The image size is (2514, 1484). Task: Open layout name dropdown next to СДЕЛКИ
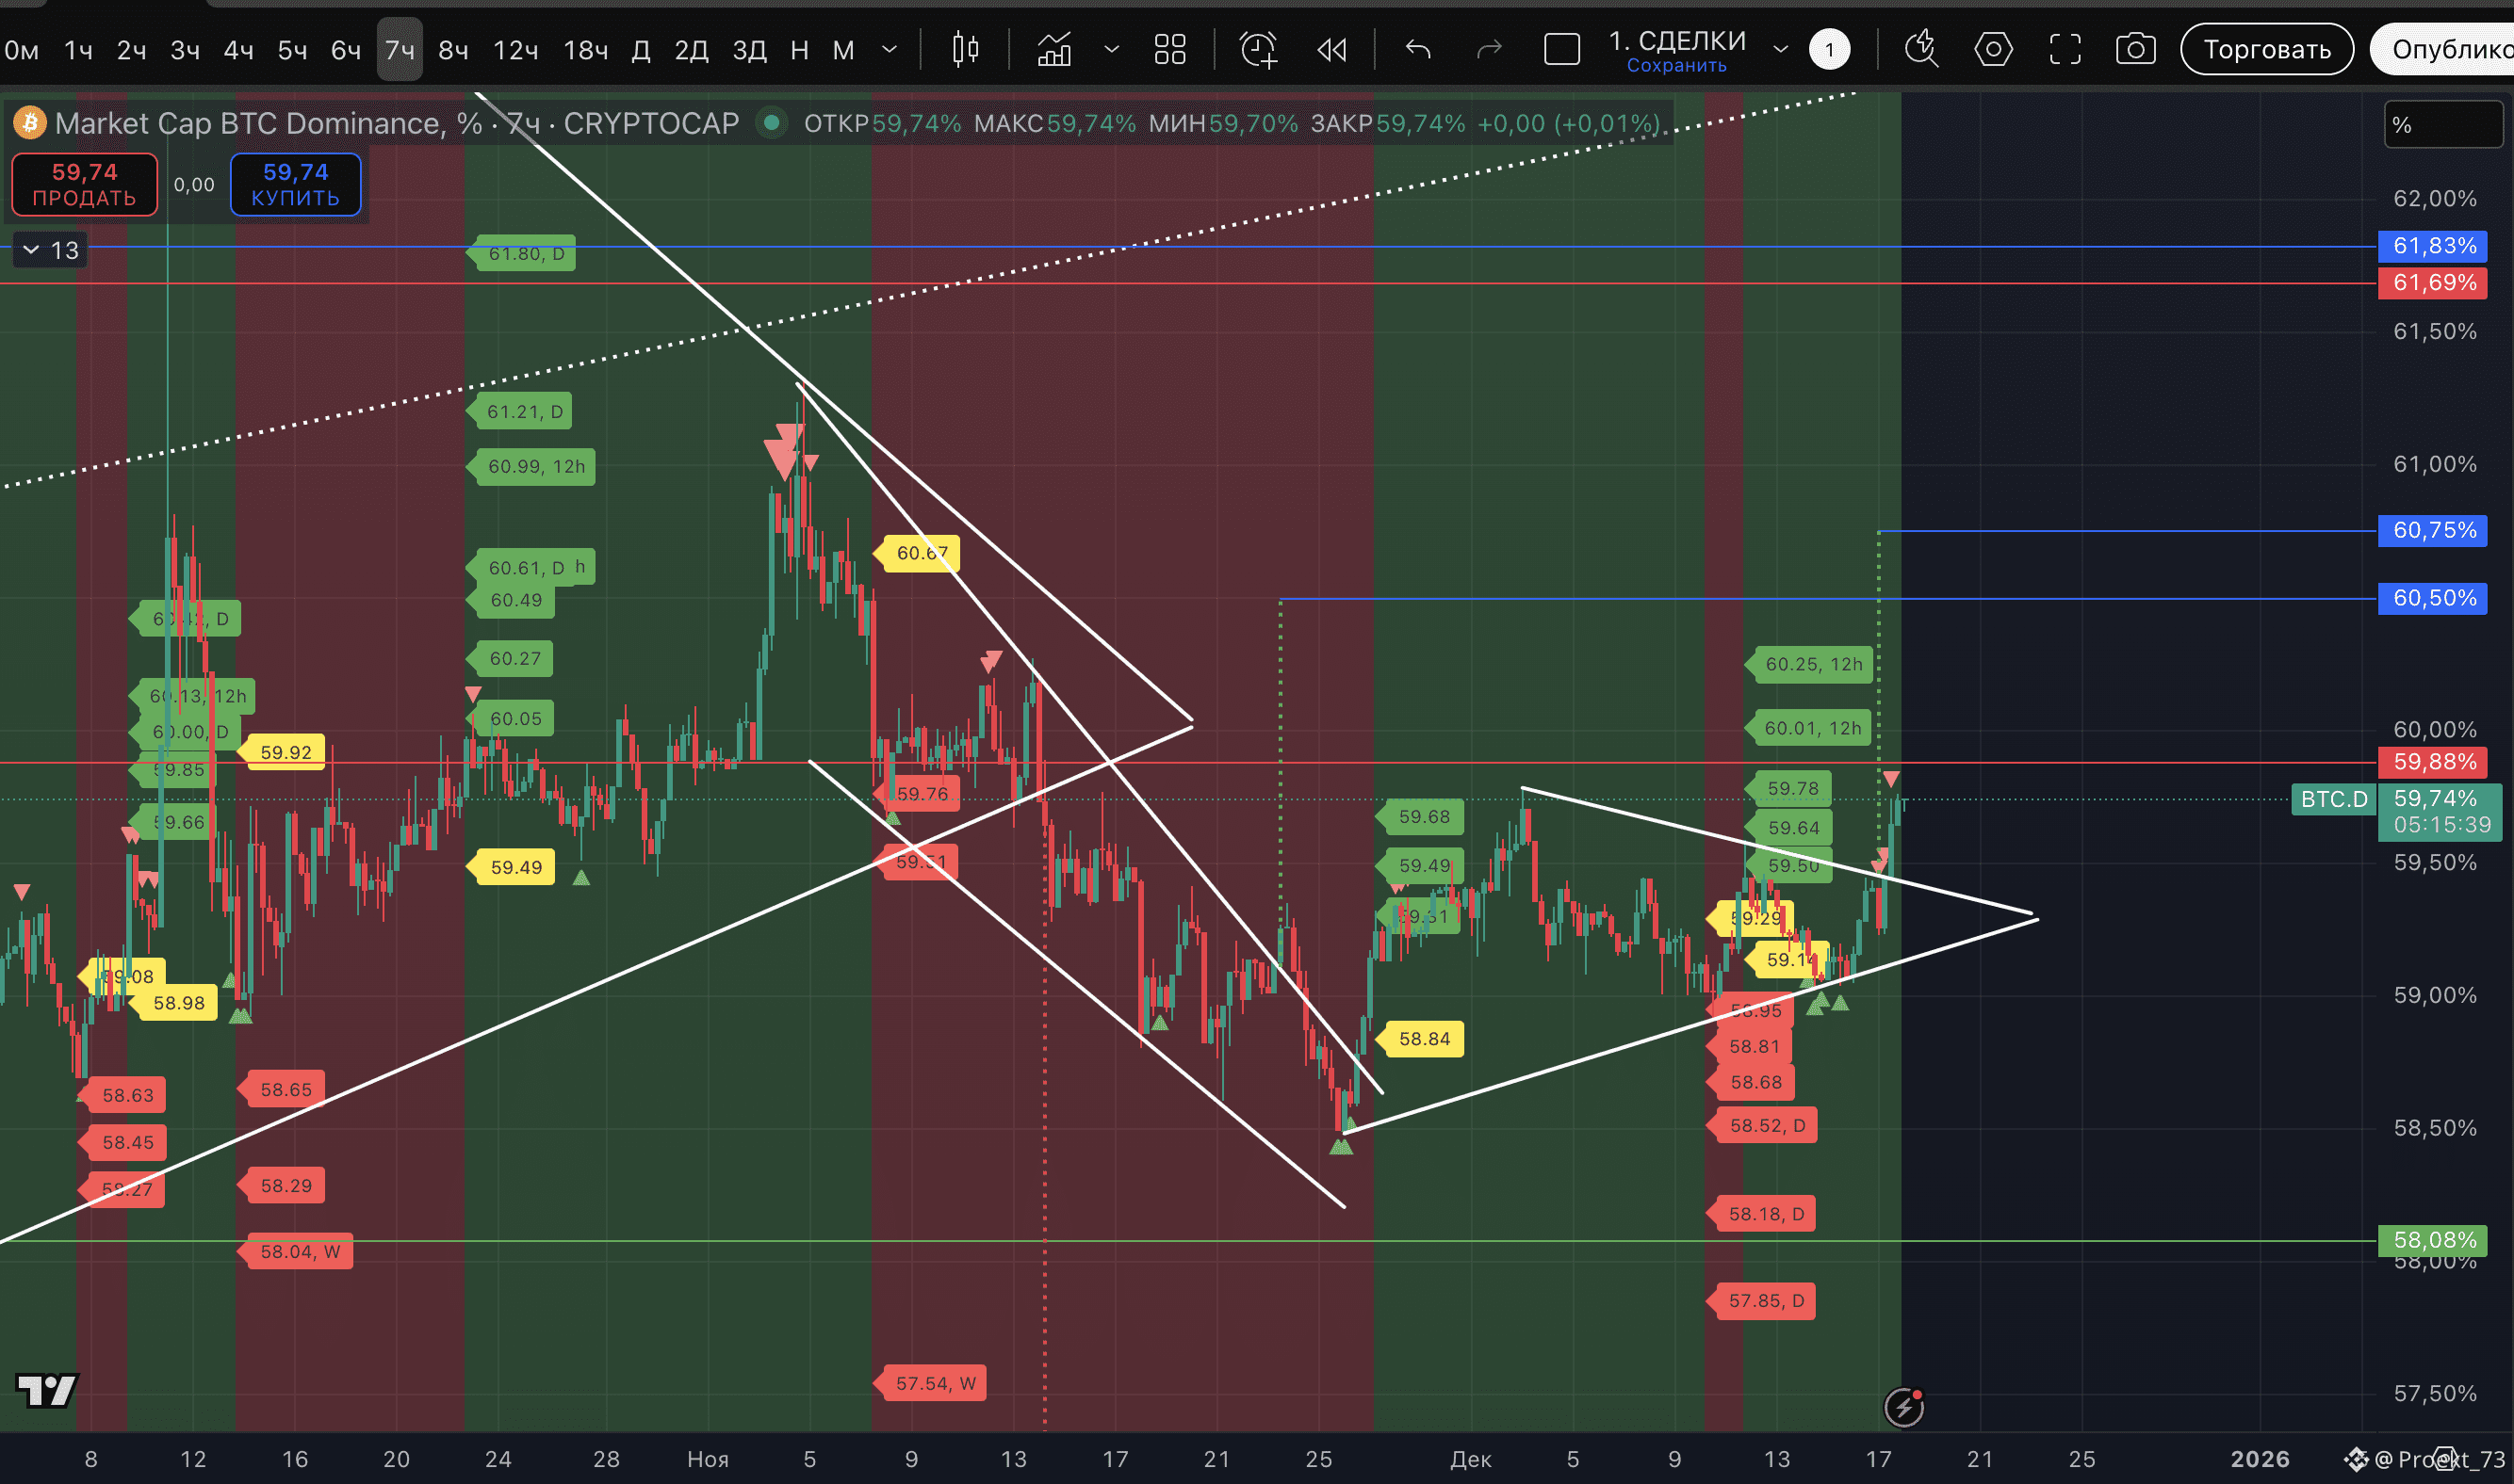tap(1781, 49)
